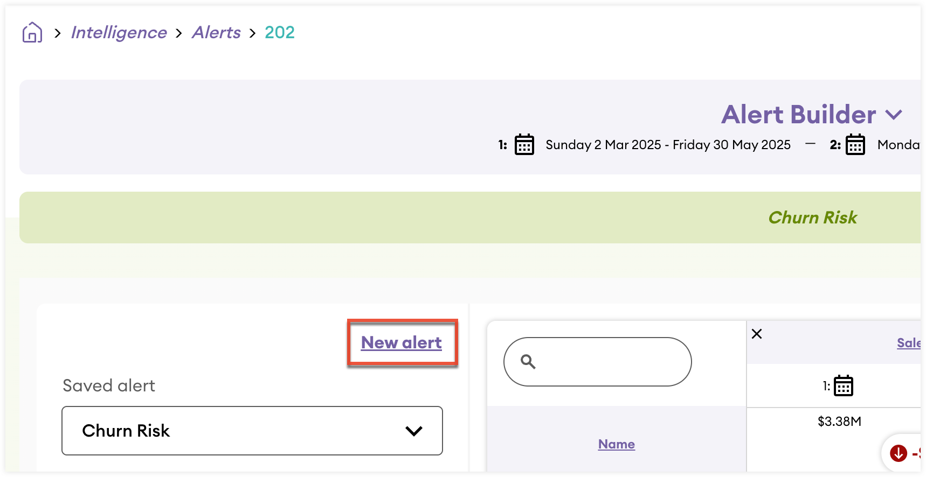
Task: Click the red down-arrow decline indicator
Action: (x=899, y=453)
